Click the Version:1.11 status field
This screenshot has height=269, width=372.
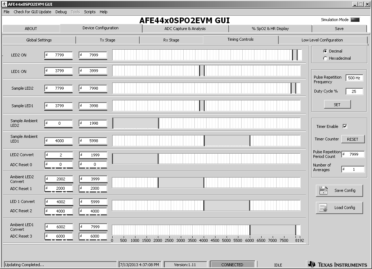[x=185, y=264]
